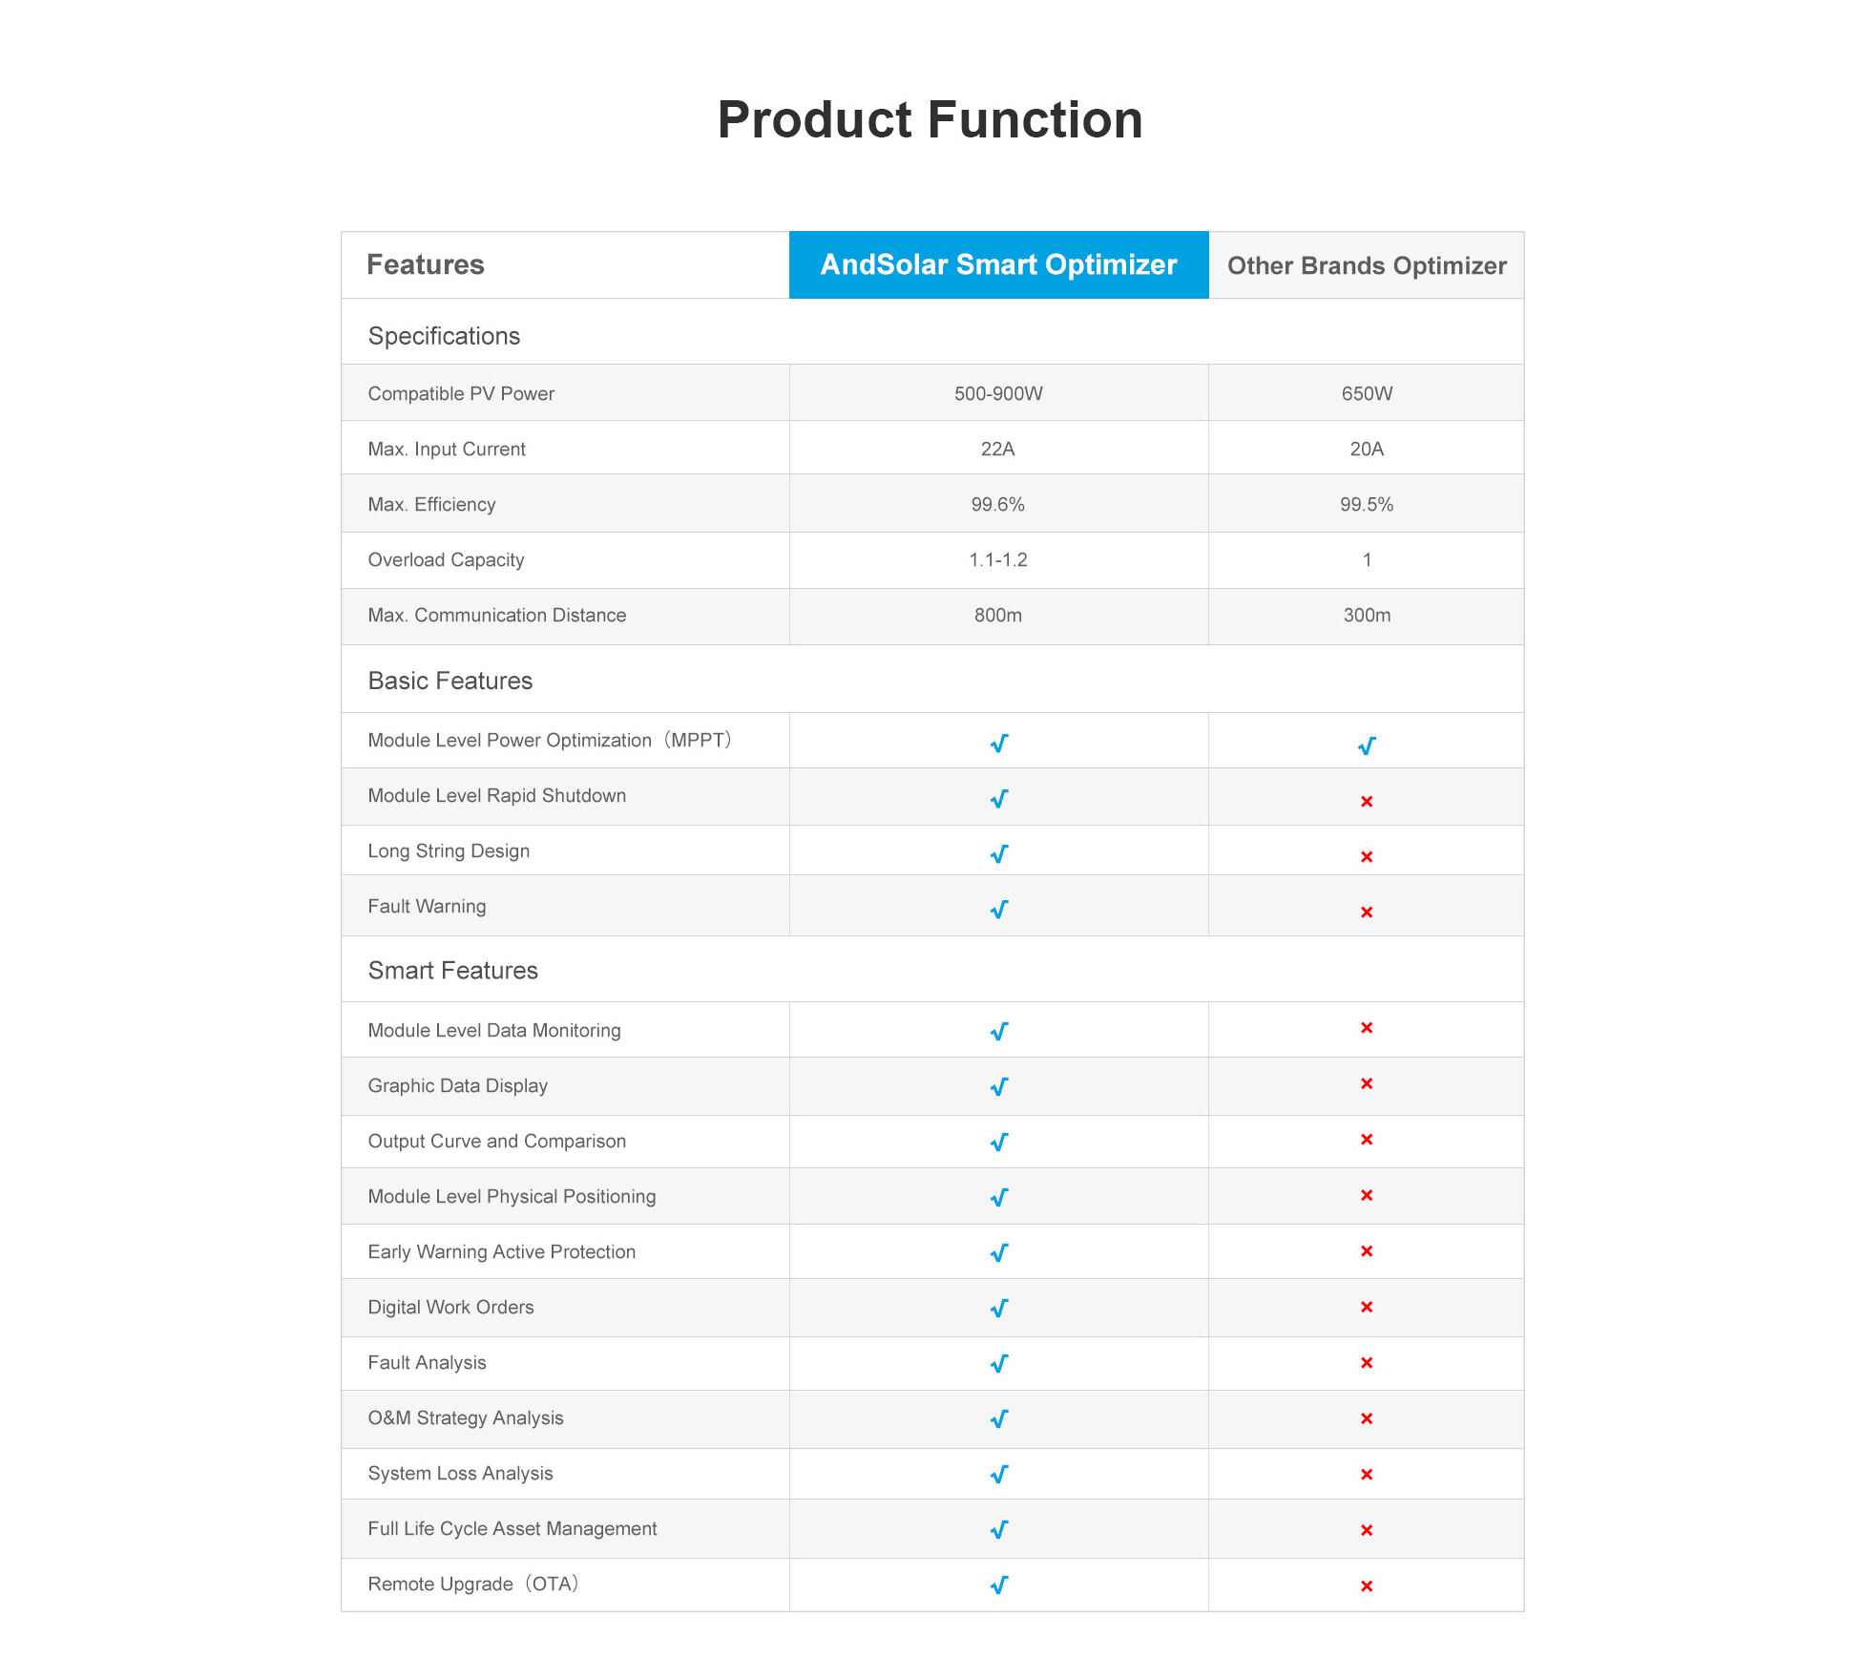Click Other Brands checkmark for MPPT optimization
The height and width of the screenshot is (1658, 1861).
1367,745
